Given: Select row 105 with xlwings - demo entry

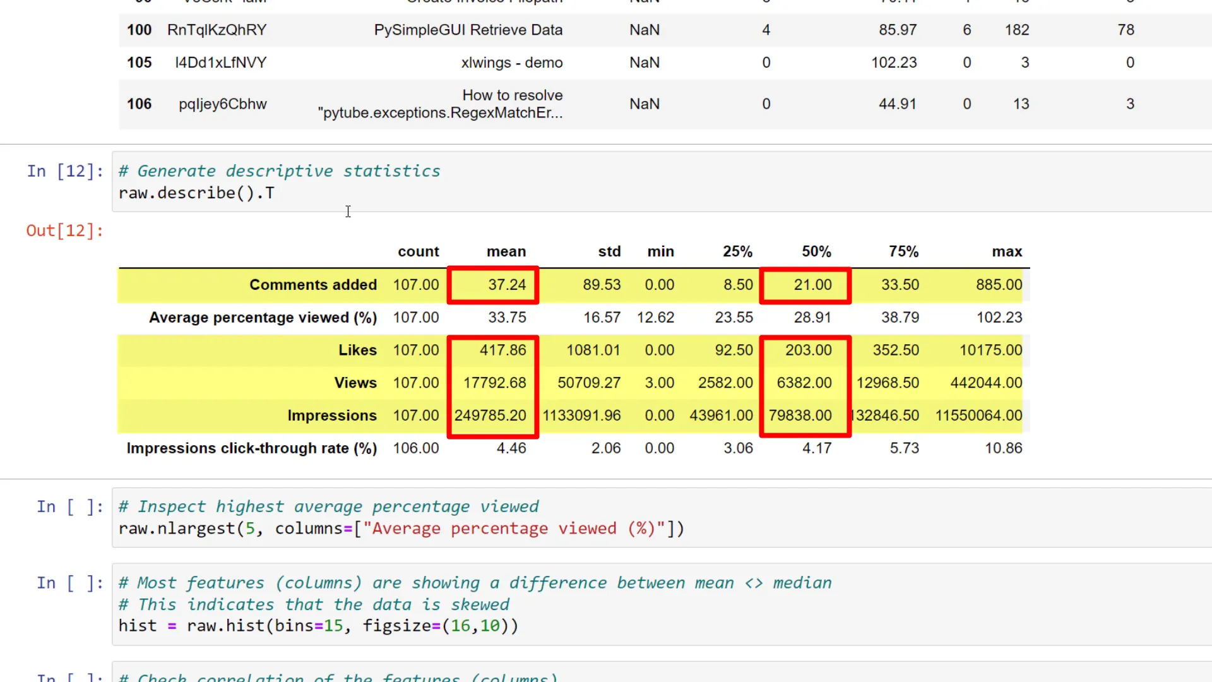Looking at the screenshot, I should [x=512, y=63].
